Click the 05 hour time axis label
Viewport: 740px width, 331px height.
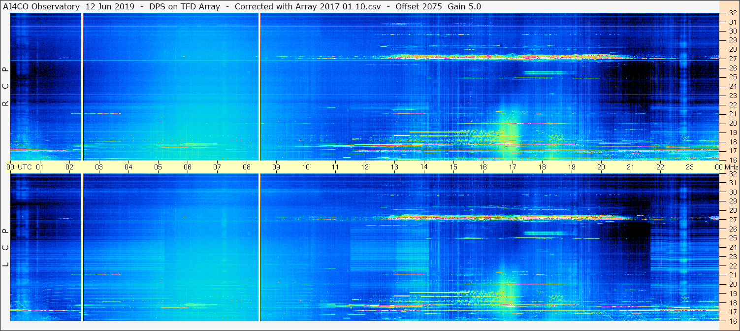click(x=158, y=167)
